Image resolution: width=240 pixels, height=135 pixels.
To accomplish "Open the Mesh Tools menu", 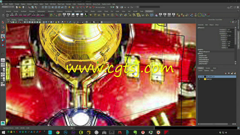I will (x=61, y=4).
